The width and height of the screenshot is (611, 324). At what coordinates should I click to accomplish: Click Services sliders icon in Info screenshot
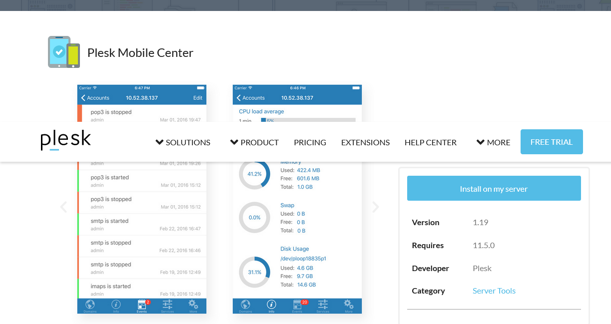coord(323,306)
